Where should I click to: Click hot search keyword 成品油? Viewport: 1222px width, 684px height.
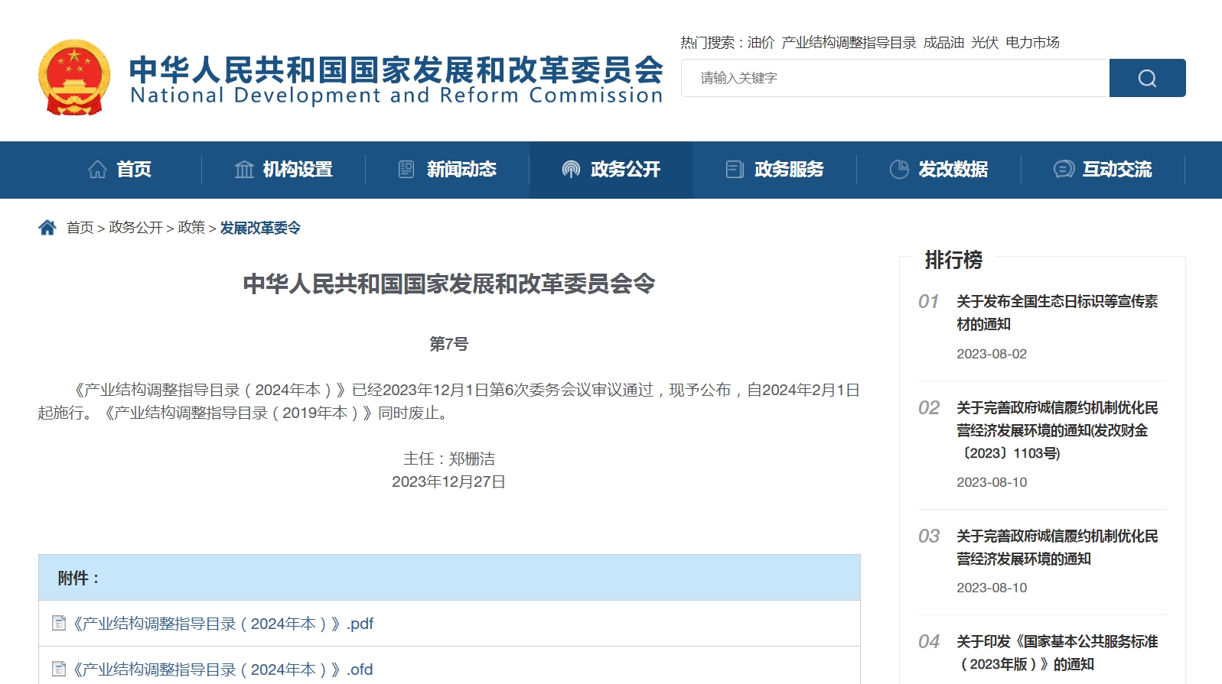click(943, 43)
